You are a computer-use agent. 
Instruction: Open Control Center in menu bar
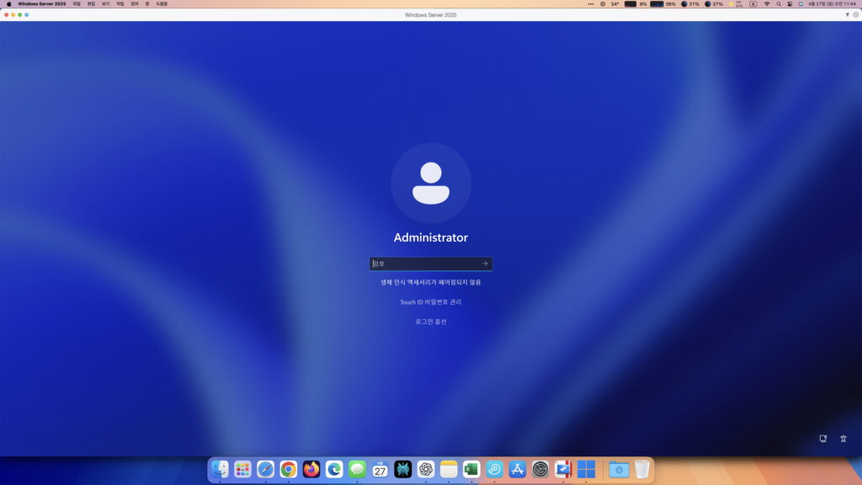pyautogui.click(x=790, y=4)
